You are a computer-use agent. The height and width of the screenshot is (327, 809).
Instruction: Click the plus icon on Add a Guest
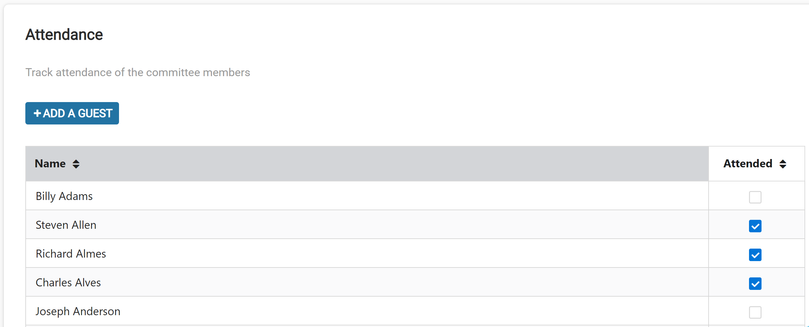click(x=37, y=113)
